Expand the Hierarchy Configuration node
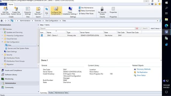The height and width of the screenshot is (96, 171). coord(2,35)
